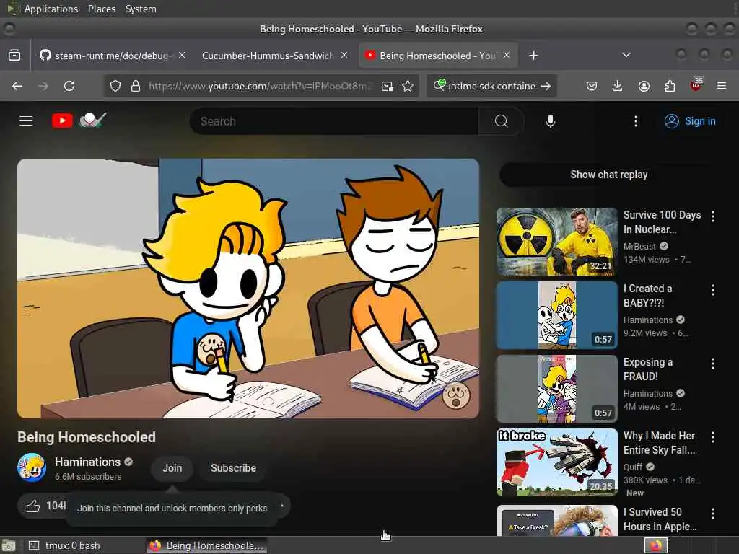Viewport: 739px width, 554px height.
Task: Open the Firefox account icon
Action: [x=644, y=86]
